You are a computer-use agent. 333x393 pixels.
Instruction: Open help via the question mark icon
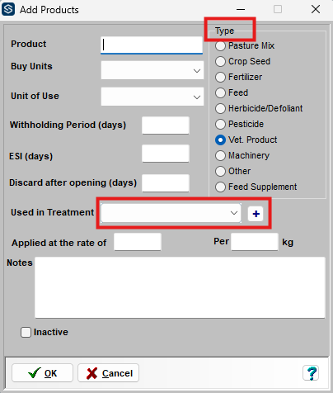click(311, 373)
